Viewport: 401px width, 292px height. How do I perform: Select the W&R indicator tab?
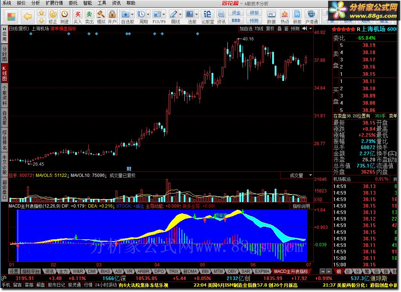78,271
